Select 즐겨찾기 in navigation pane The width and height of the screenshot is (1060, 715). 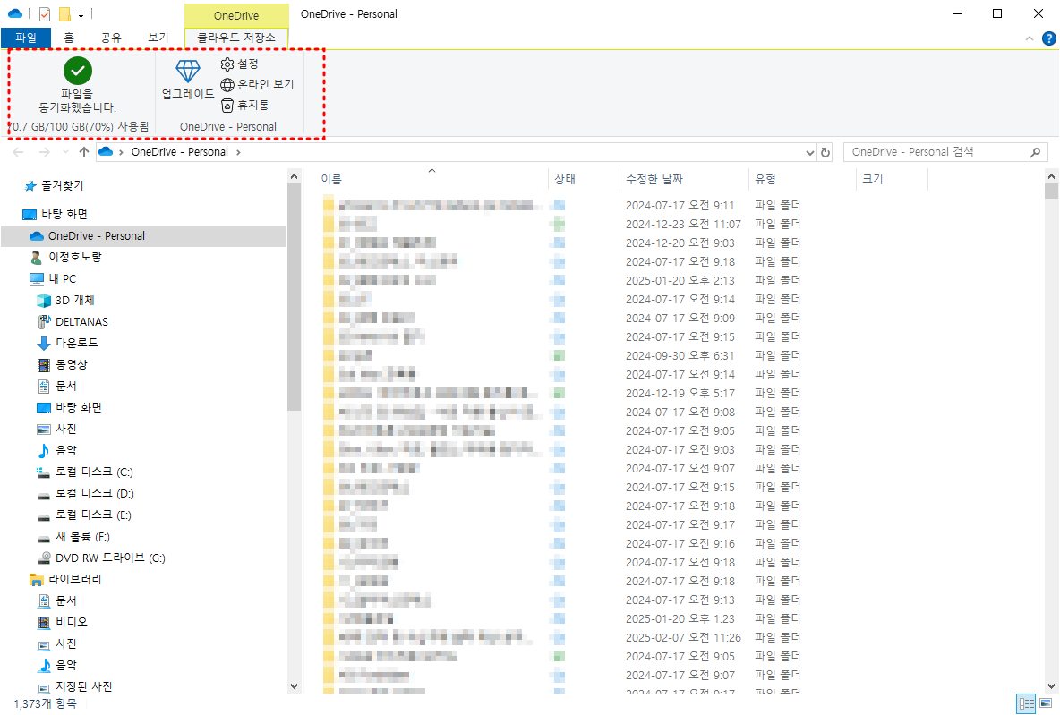click(x=62, y=185)
